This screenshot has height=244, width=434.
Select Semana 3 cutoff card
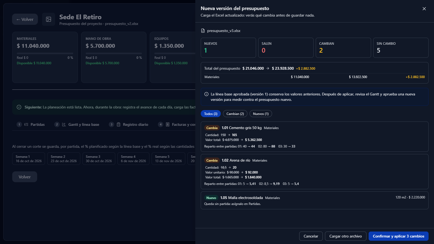(99, 159)
